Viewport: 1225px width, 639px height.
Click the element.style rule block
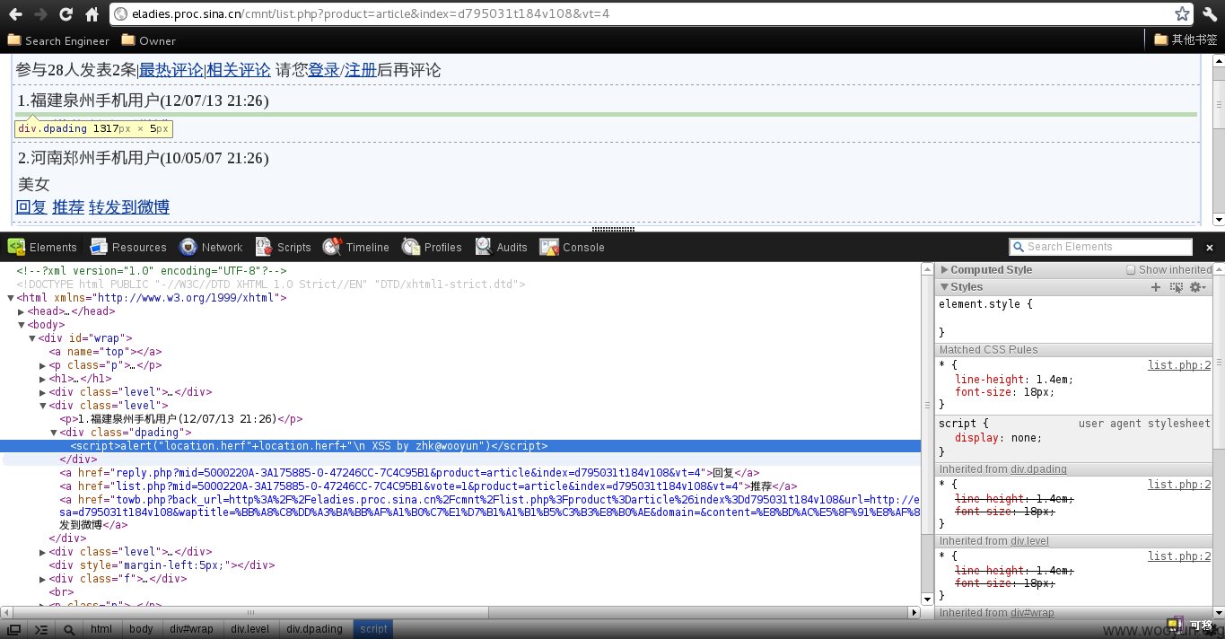point(1074,318)
